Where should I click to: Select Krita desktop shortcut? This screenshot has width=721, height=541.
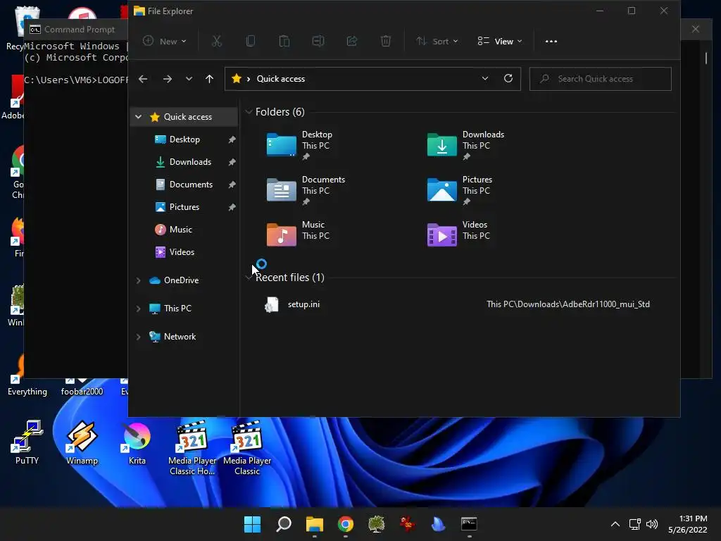coord(137,442)
